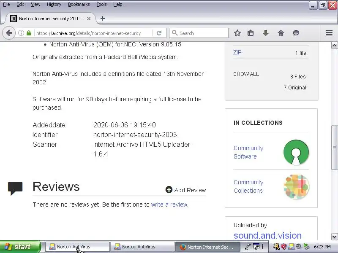Viewport: 338px width, 253px height.
Task: Click the Community Collections colorful thumbnail
Action: tap(297, 187)
